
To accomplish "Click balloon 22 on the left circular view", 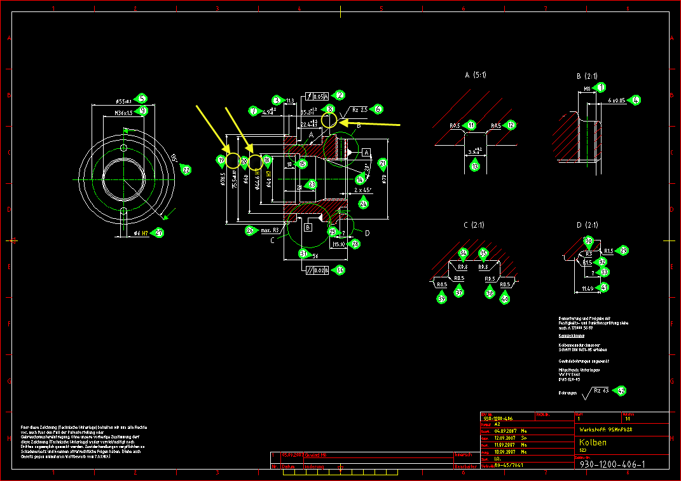I will click(x=186, y=170).
